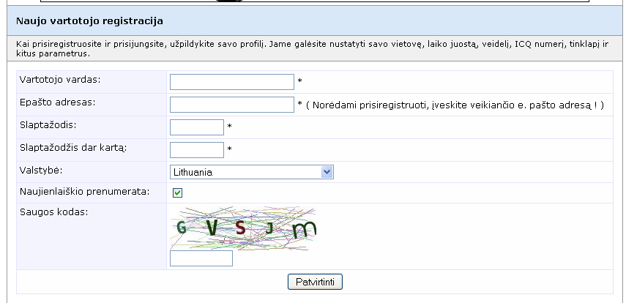Click the Naujo vartotojo registracija heading

[x=89, y=20]
